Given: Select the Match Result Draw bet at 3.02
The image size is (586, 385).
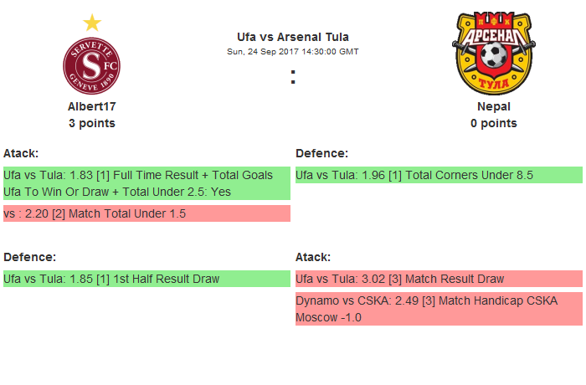Looking at the screenshot, I should pyautogui.click(x=439, y=279).
